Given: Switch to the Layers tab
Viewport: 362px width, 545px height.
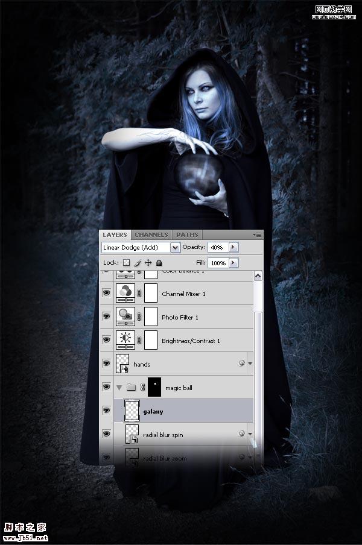Looking at the screenshot, I should (115, 235).
